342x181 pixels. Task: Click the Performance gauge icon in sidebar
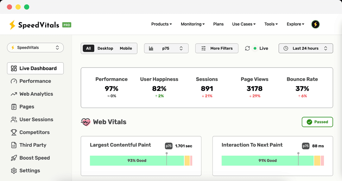(x=14, y=81)
